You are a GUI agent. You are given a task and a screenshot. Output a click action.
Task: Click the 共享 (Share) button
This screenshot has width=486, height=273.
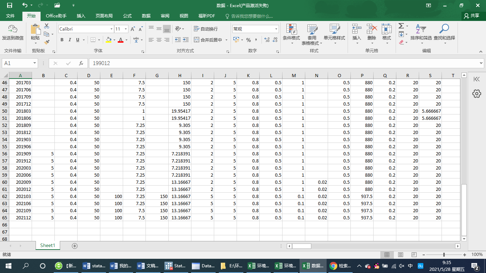click(x=472, y=16)
